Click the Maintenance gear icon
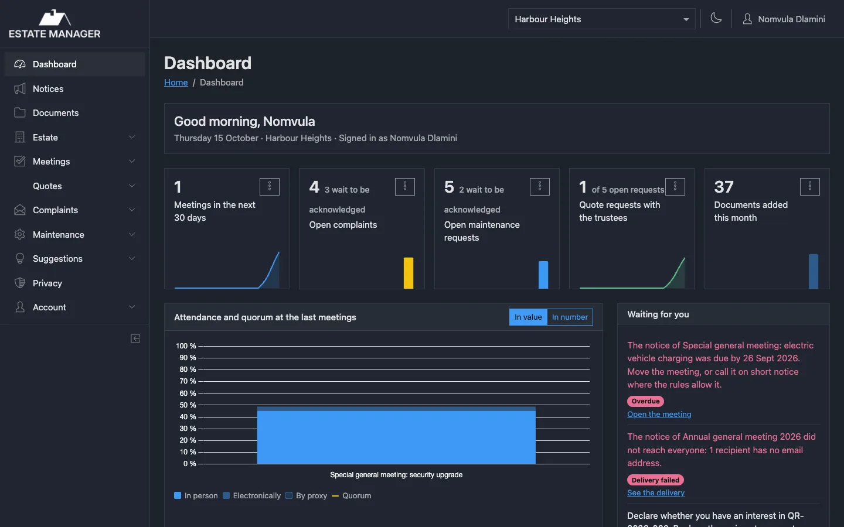This screenshot has height=527, width=844. (x=20, y=234)
